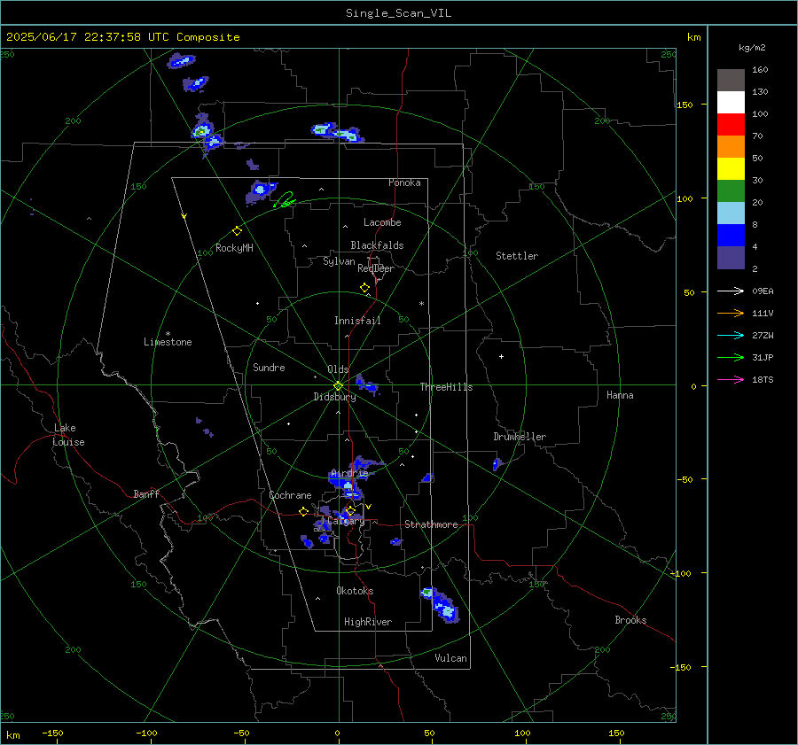Click the magenta 18TS arrow icon
This screenshot has height=745, width=798.
pos(731,379)
